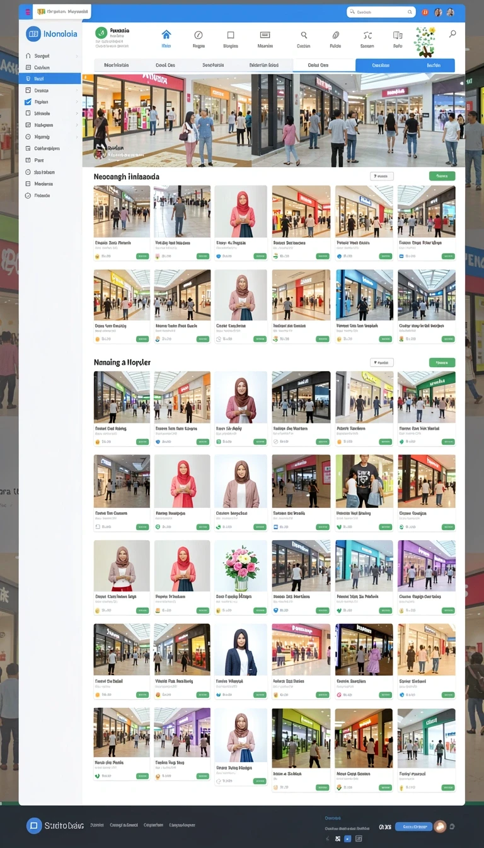This screenshot has width=484, height=848.
Task: Toggle the blue checkmark box beside Teplan
Action: [28, 102]
